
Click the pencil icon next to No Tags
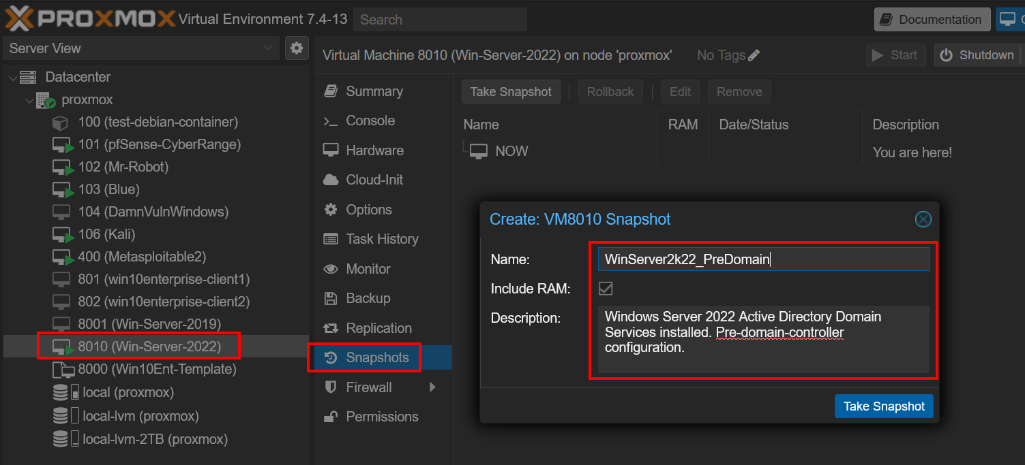[754, 55]
